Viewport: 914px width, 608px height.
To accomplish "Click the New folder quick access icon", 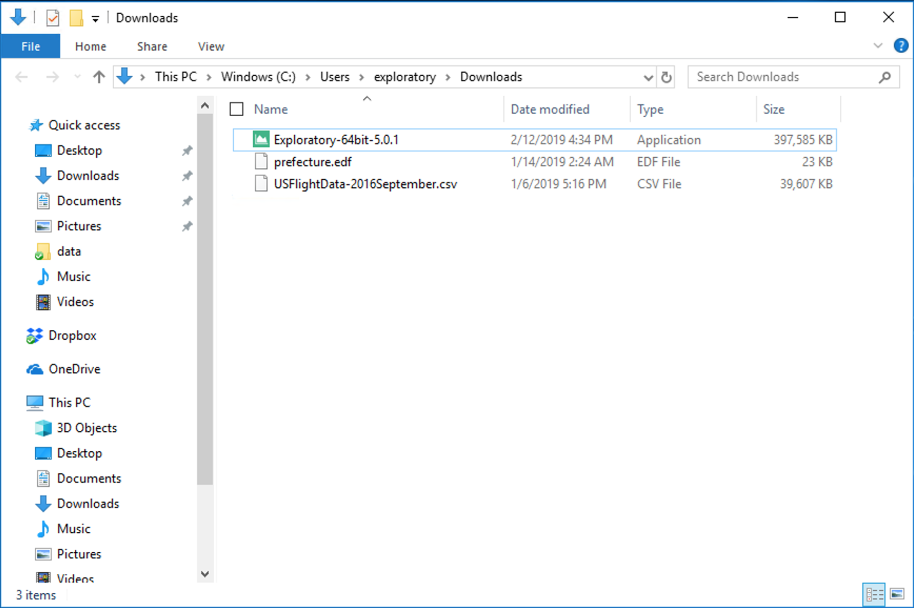I will [x=76, y=18].
